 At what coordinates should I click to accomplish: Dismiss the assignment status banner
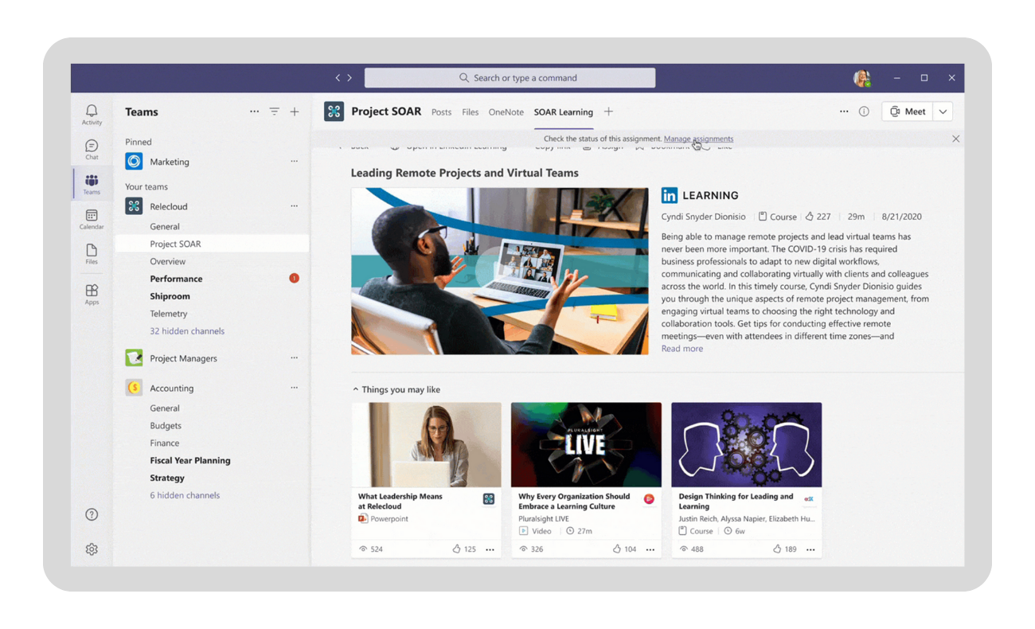click(x=955, y=139)
